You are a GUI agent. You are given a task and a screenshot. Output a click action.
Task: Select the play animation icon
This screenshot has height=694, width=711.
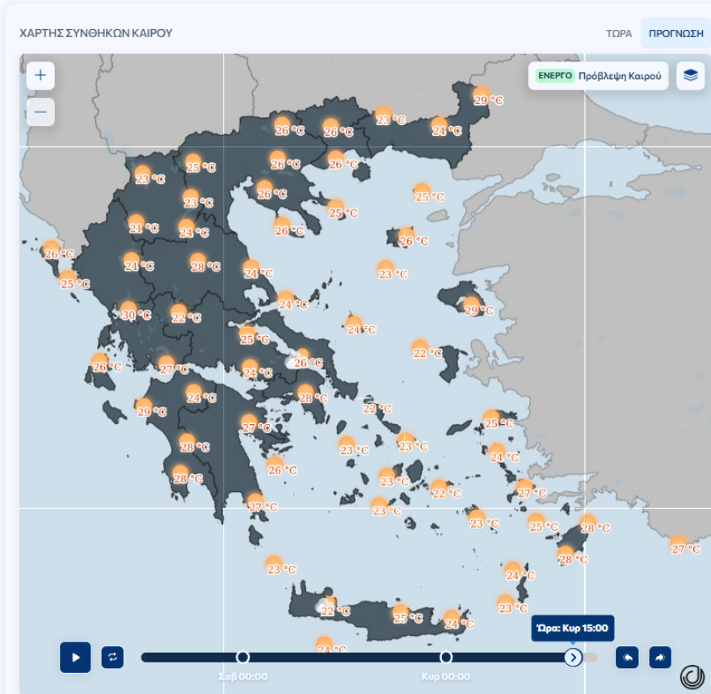coord(75,658)
